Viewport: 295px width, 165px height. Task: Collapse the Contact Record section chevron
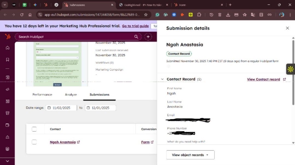(162, 79)
